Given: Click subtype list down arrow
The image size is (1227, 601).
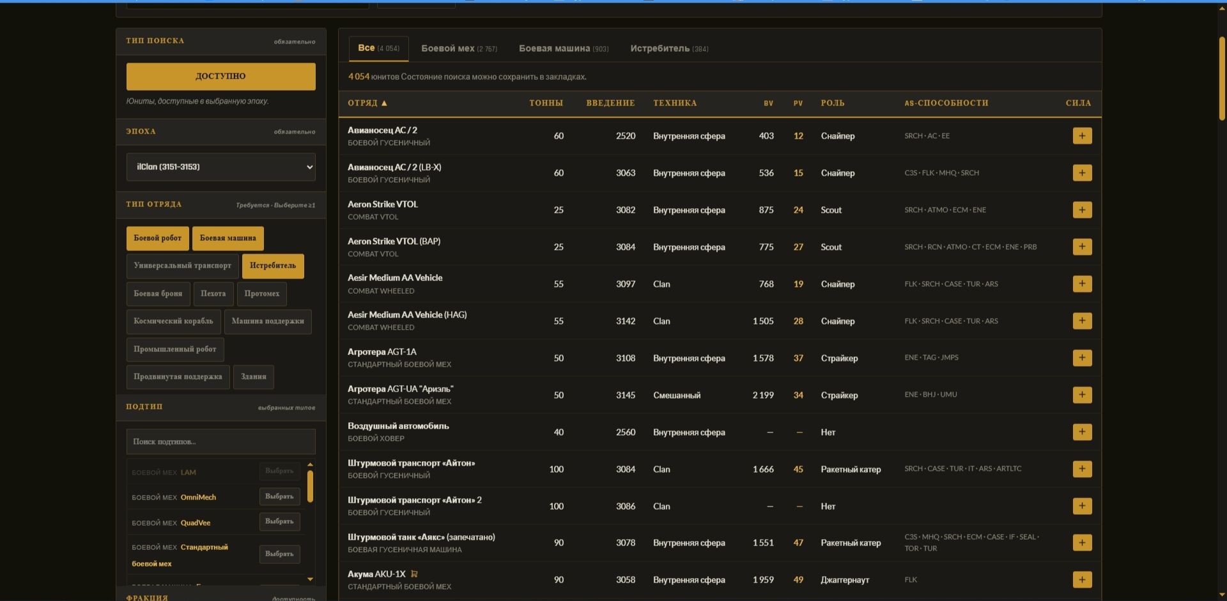Looking at the screenshot, I should tap(310, 579).
